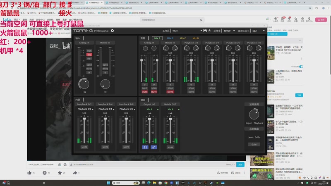Click Bilibili search input field
The image size is (331, 186).
click(170, 20)
